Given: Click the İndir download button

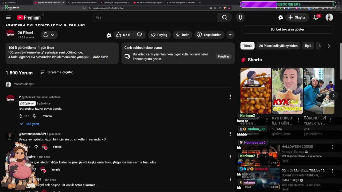Looking at the screenshot, I should pyautogui.click(x=182, y=35).
